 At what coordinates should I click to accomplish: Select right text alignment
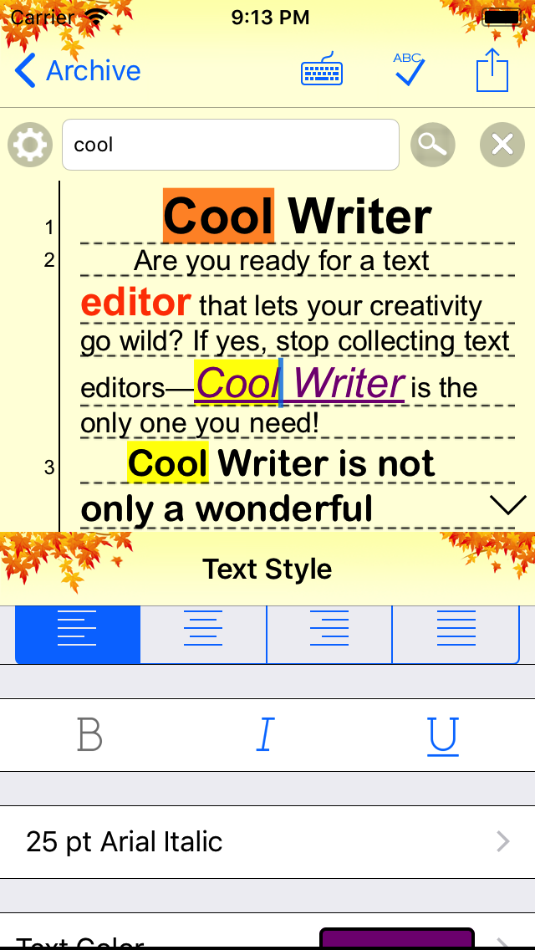coord(329,635)
